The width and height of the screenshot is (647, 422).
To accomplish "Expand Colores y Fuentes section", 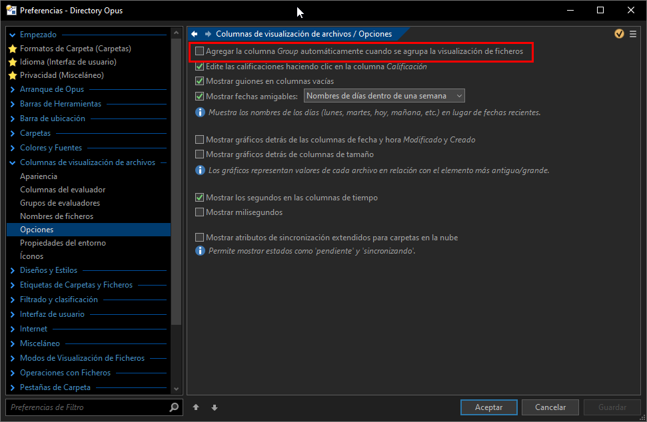I will pos(13,148).
